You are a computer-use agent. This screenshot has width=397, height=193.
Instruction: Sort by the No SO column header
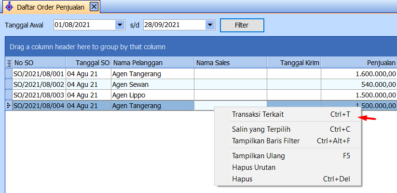[x=40, y=63]
